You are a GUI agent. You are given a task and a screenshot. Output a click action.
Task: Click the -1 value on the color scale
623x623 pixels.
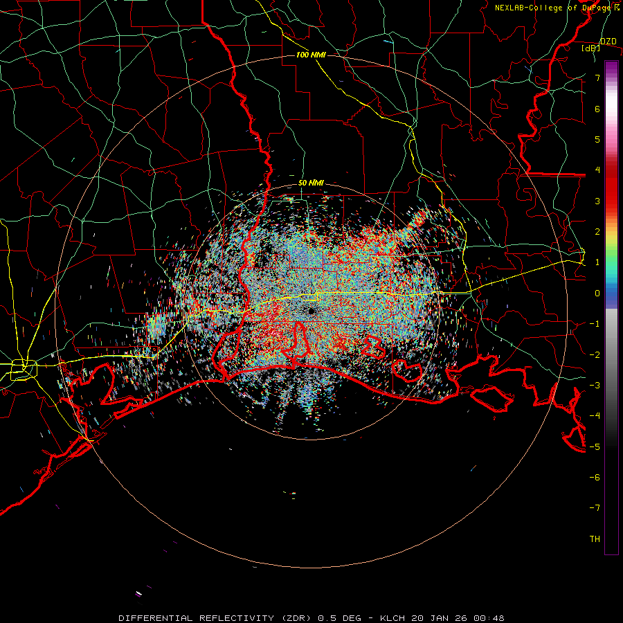pos(595,324)
